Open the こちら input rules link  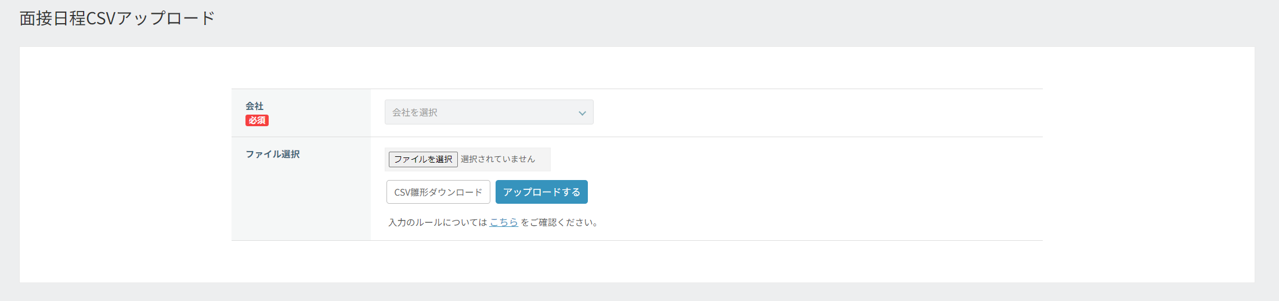(504, 222)
